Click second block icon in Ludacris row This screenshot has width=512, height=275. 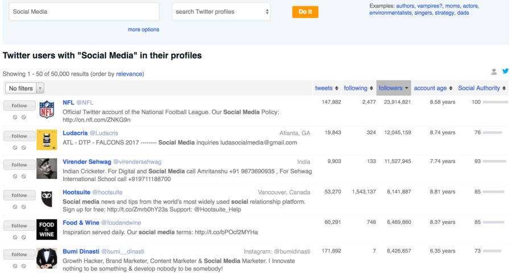tap(23, 148)
